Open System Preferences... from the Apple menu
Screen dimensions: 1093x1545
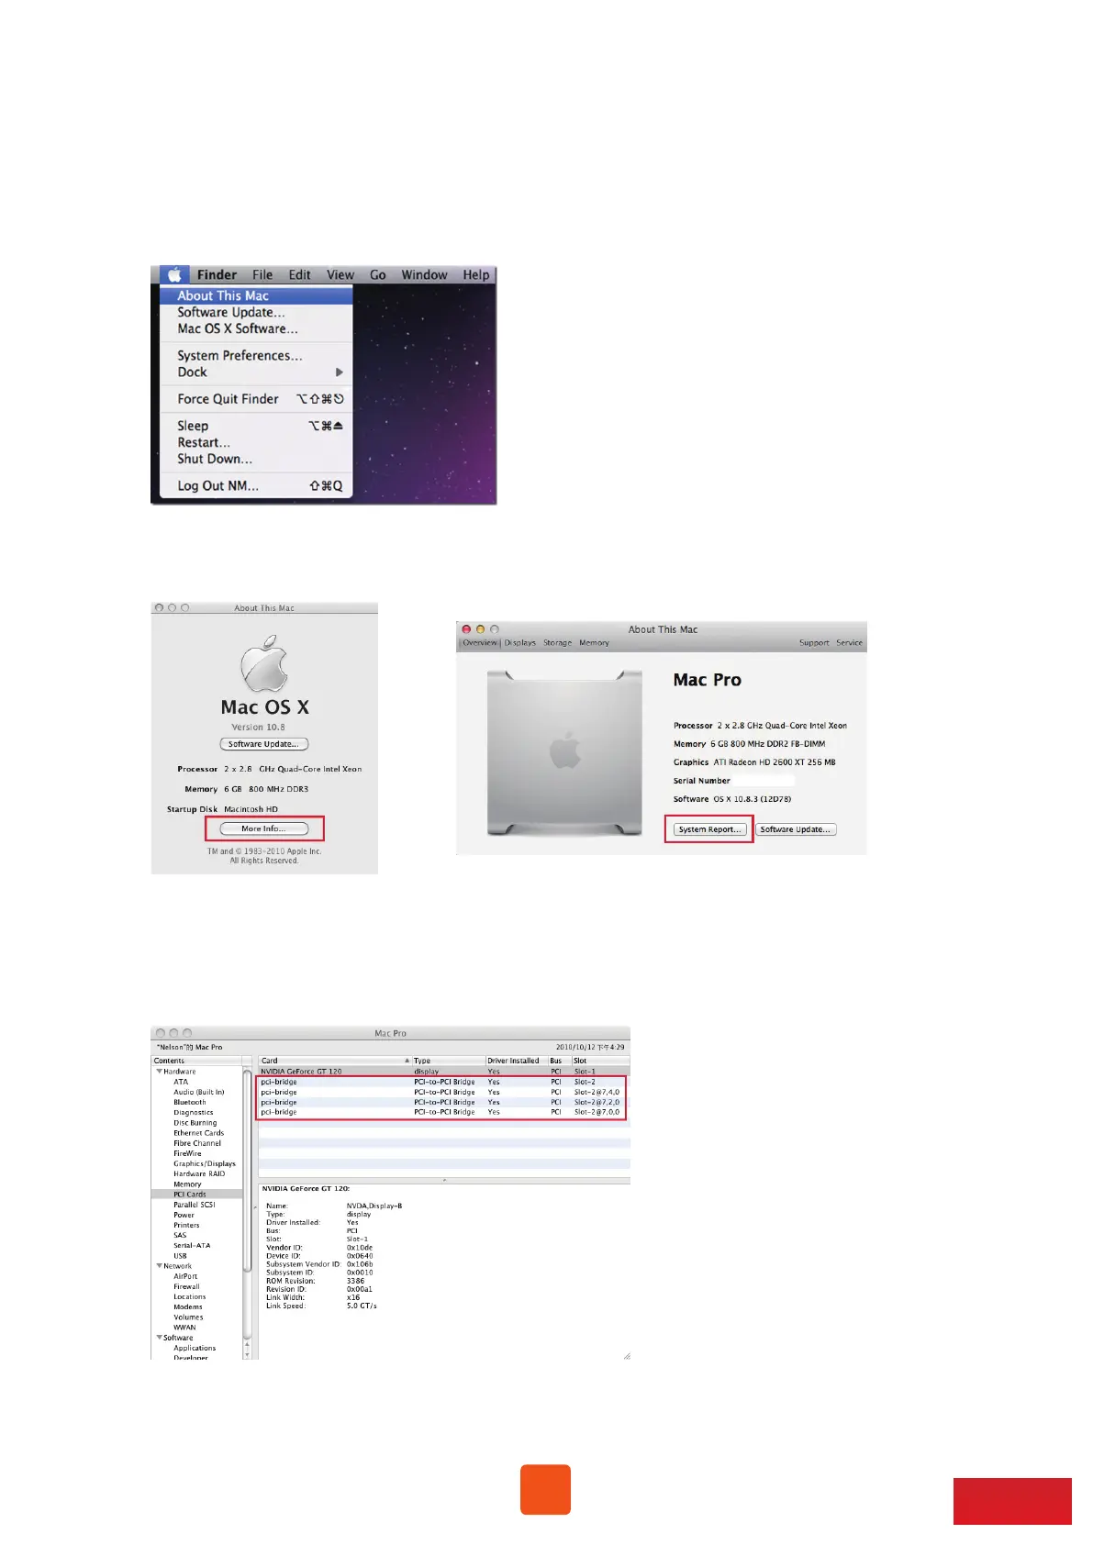point(256,355)
